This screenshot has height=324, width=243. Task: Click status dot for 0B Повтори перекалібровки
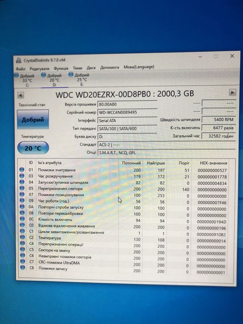tap(22, 212)
